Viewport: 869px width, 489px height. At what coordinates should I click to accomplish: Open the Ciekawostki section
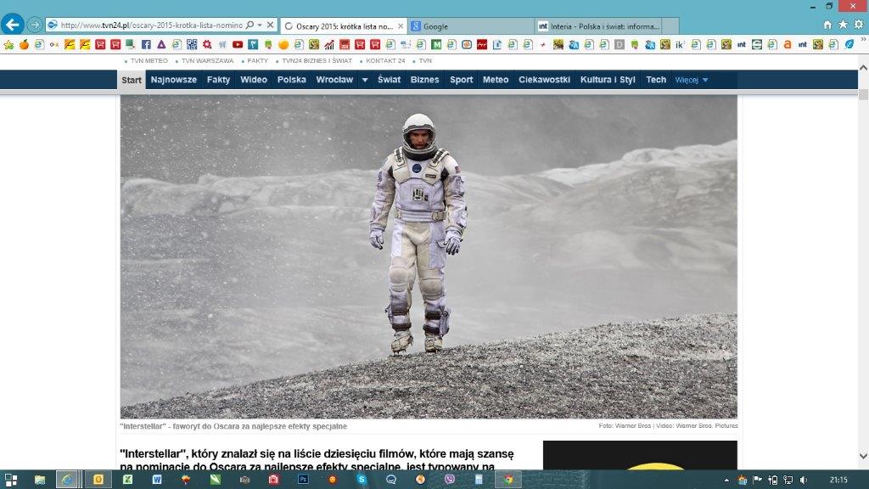(x=544, y=80)
